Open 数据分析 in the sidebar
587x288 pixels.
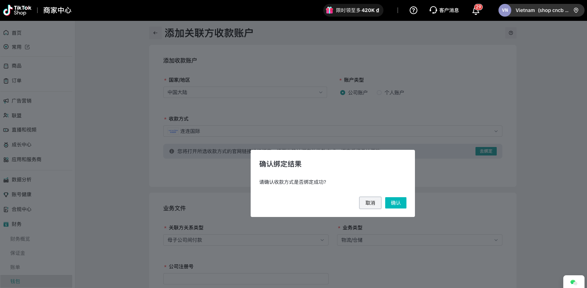[x=22, y=180]
